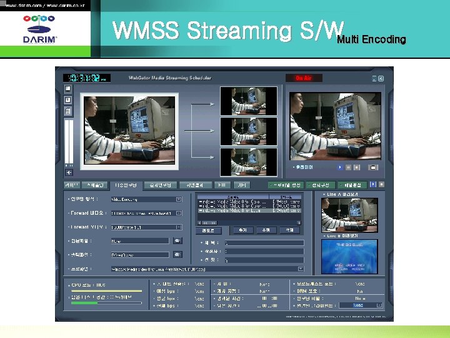Select the second Windows Media Video list row
The height and width of the screenshot is (338, 450).
[x=249, y=206]
